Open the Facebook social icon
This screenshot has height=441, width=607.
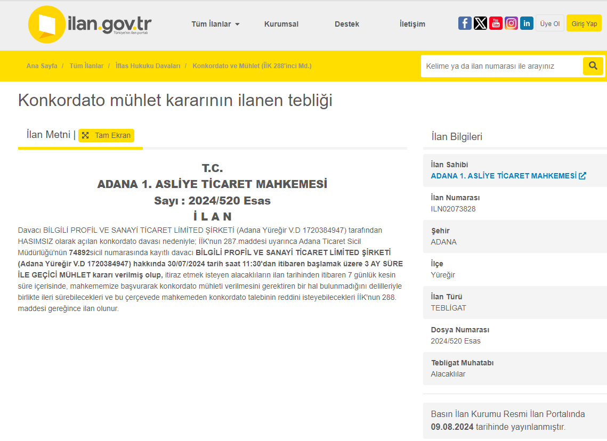pyautogui.click(x=465, y=23)
